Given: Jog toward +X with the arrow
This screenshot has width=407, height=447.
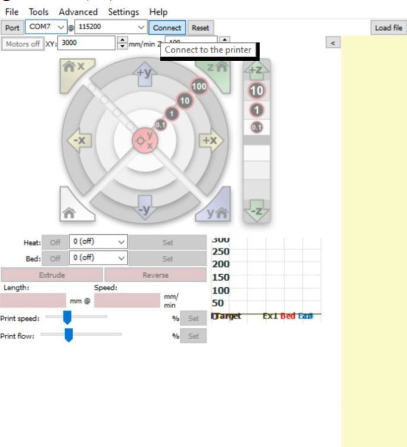Looking at the screenshot, I should click(211, 140).
